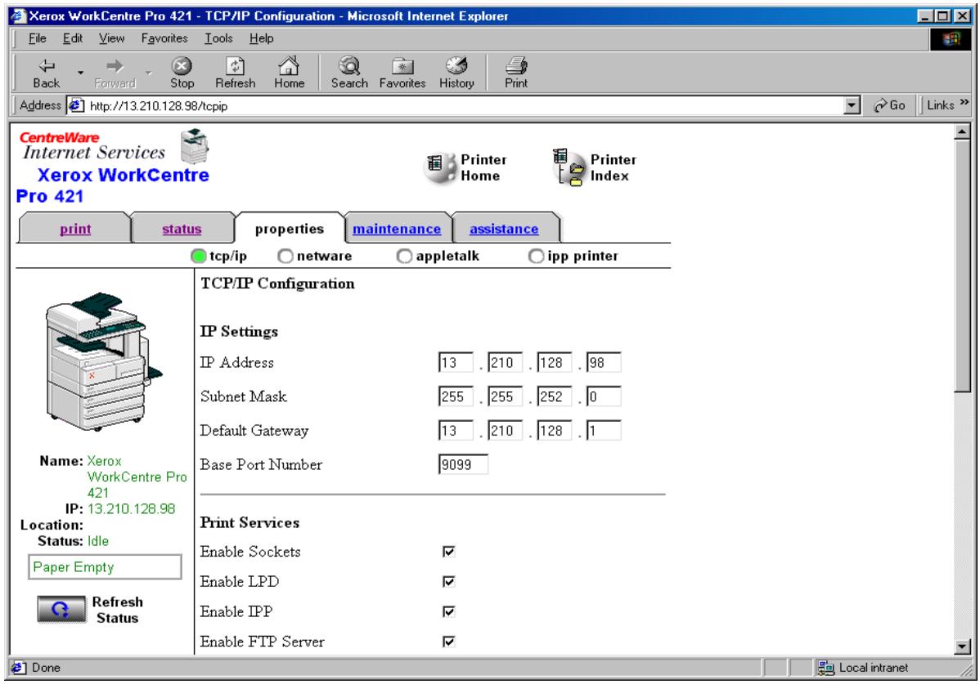Go back with the Back toolbar button
980x684 pixels.
click(x=47, y=73)
